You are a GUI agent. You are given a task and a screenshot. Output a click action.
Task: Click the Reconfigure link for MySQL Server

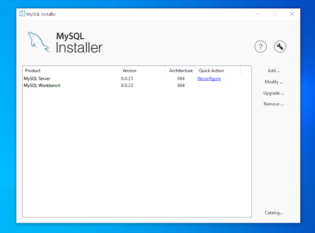coord(209,79)
